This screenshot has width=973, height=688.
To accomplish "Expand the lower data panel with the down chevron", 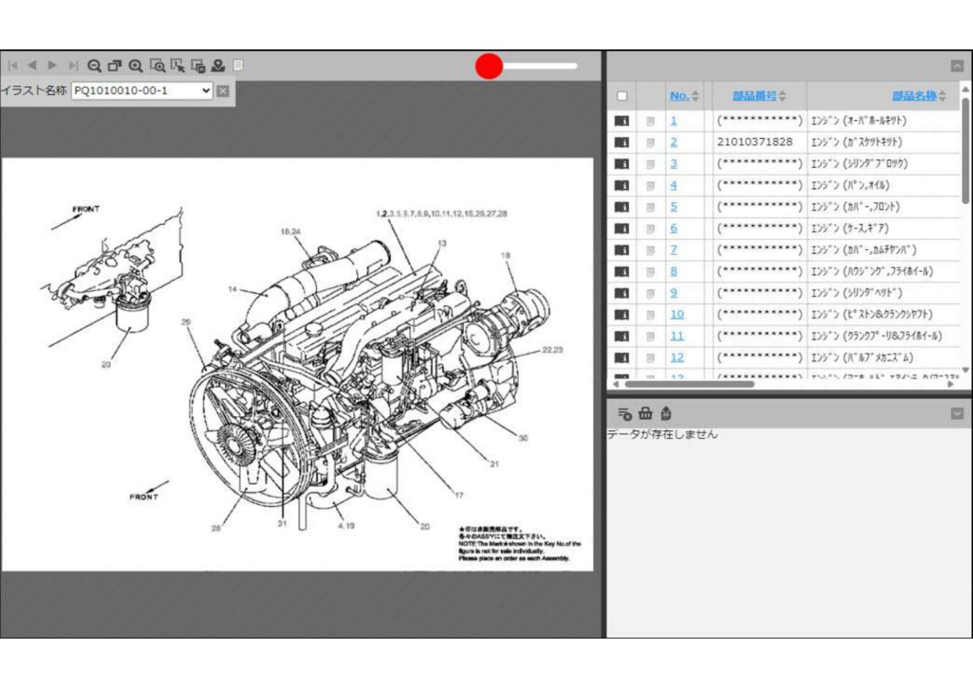I will coord(958,414).
